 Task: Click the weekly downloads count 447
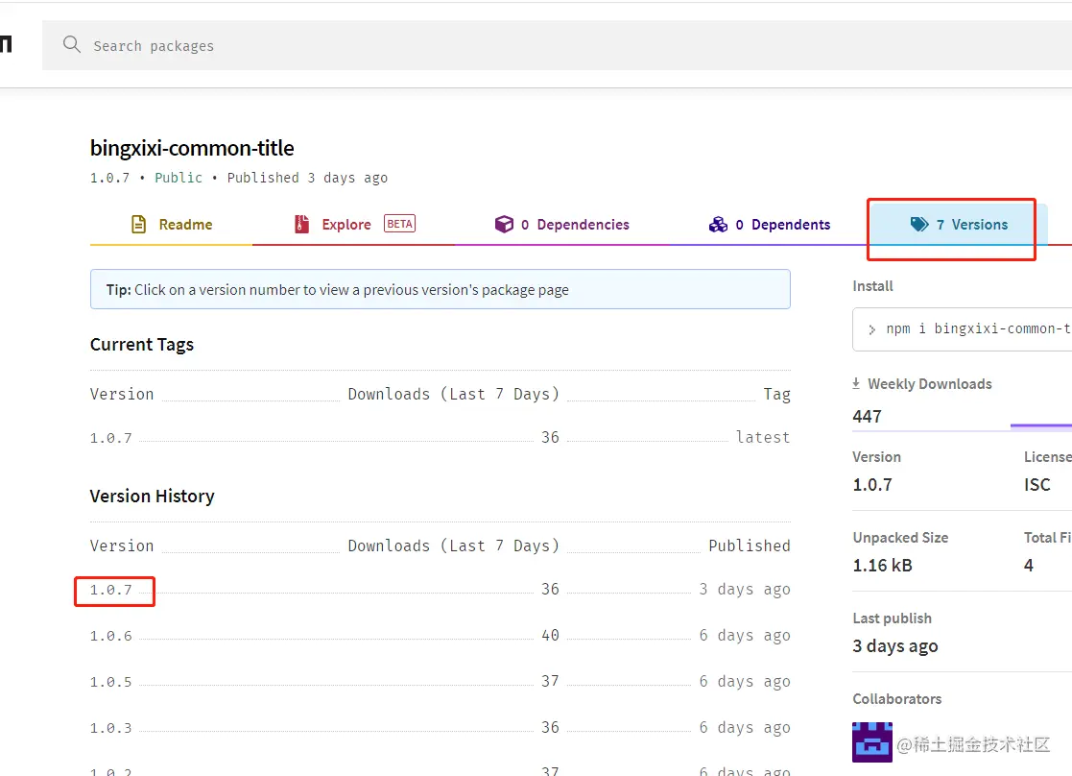pos(867,416)
